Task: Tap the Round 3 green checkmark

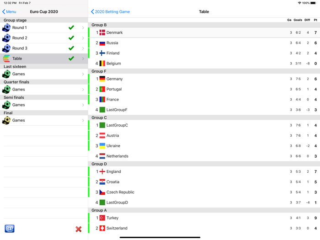Action: tap(71, 48)
